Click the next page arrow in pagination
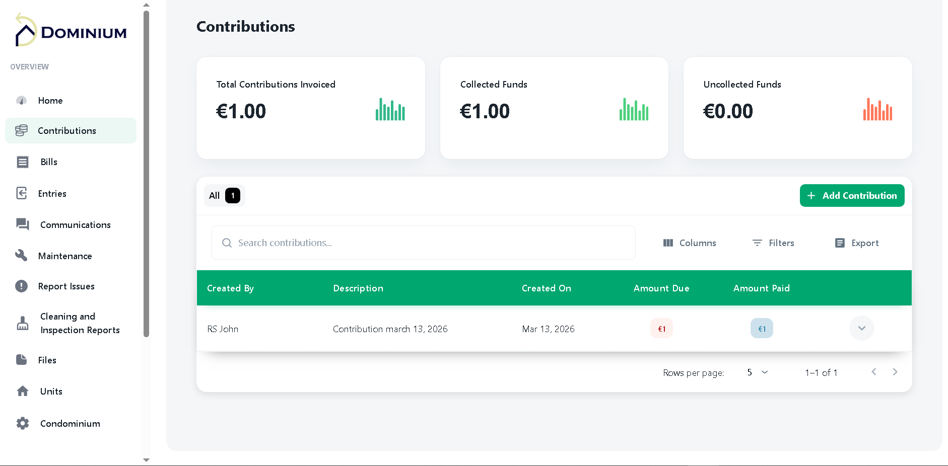The width and height of the screenshot is (948, 466). click(895, 372)
